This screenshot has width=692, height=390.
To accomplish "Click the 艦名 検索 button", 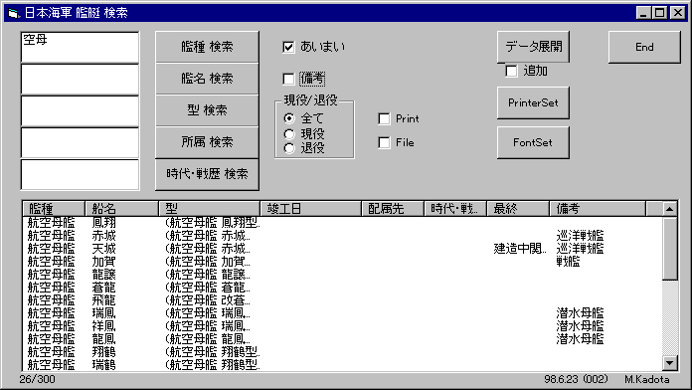I will (x=207, y=79).
